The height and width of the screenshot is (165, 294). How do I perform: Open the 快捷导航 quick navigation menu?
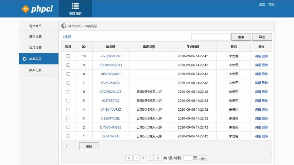[x=75, y=9]
